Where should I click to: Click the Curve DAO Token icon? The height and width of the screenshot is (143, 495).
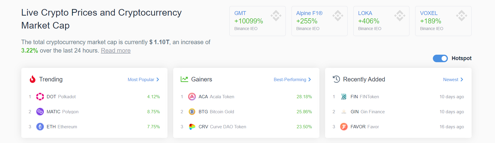[192, 126]
